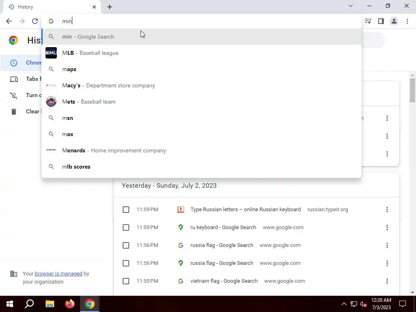This screenshot has width=416, height=312.
Task: Close the History tab
Action: pos(94,7)
